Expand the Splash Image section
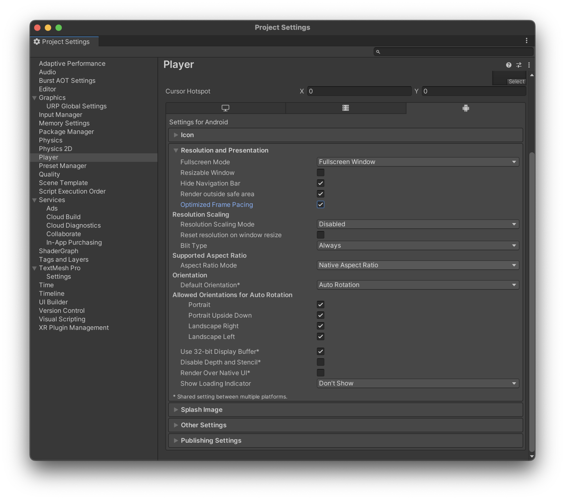The height and width of the screenshot is (500, 565). coord(176,409)
